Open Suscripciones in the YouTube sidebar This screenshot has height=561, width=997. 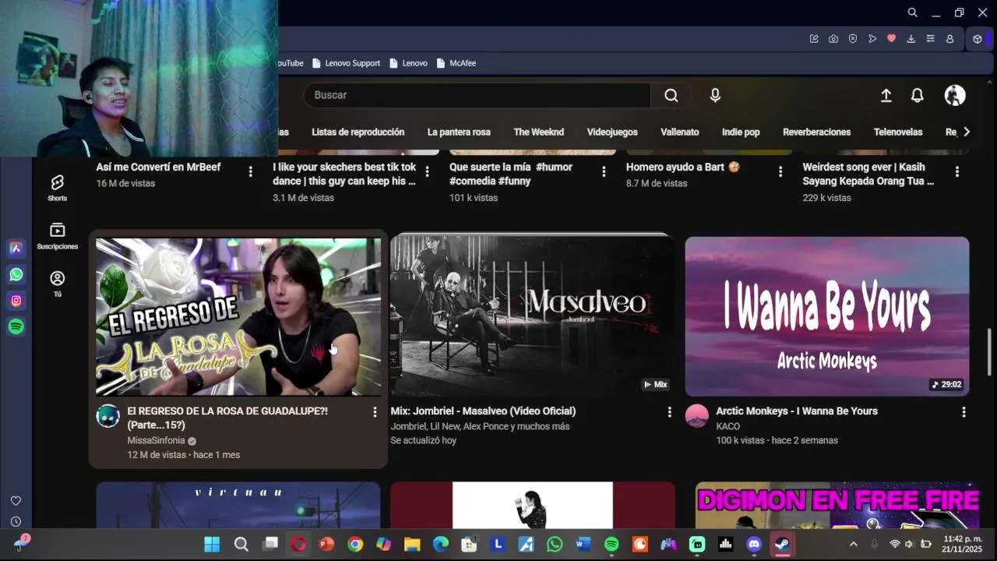pos(57,236)
